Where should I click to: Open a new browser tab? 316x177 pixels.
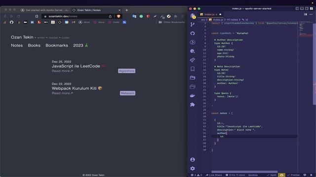pos(126,10)
